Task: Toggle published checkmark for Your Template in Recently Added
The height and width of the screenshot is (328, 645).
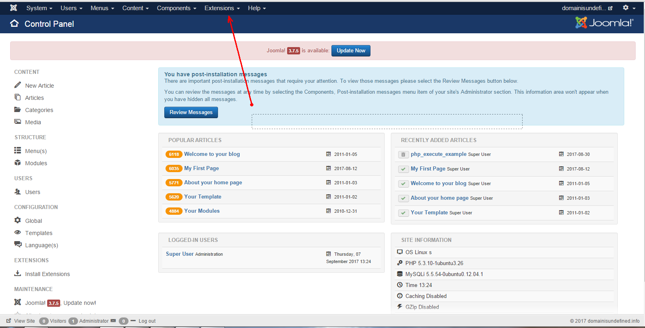Action: (403, 213)
